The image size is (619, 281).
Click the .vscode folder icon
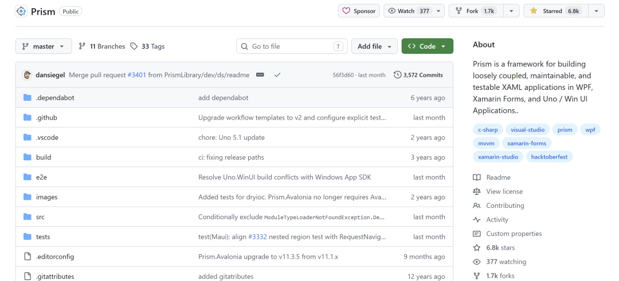[28, 137]
